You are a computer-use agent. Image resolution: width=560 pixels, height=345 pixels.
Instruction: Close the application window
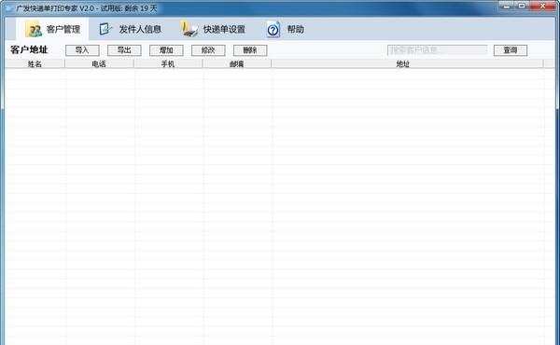pyautogui.click(x=542, y=6)
